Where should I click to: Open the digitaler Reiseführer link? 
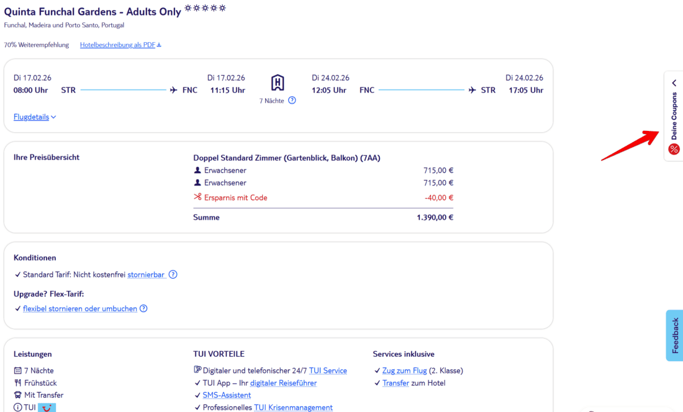283,383
